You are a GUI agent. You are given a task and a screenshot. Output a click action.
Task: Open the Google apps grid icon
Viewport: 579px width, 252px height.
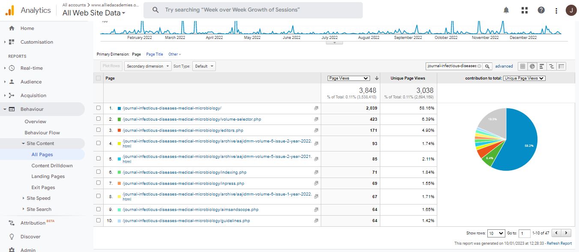(x=524, y=10)
